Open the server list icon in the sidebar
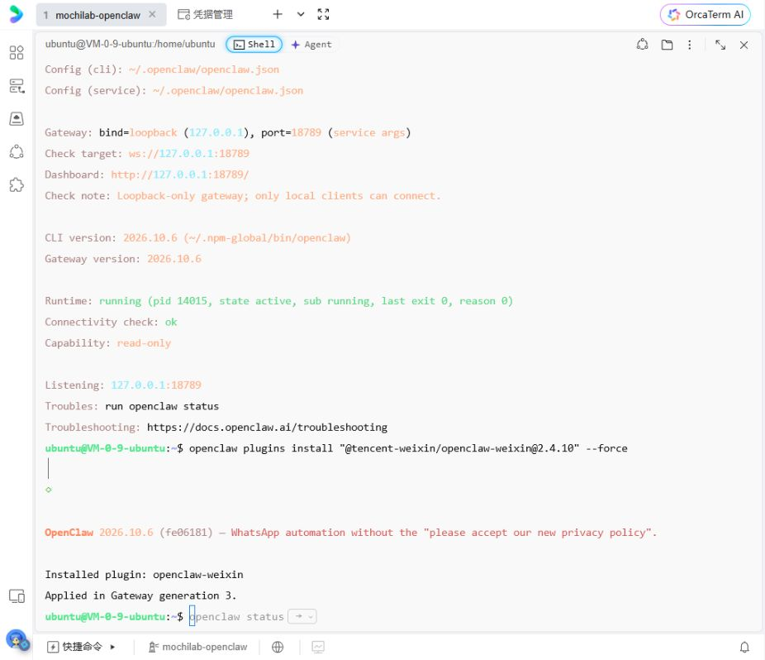The height and width of the screenshot is (660, 765). 17,86
